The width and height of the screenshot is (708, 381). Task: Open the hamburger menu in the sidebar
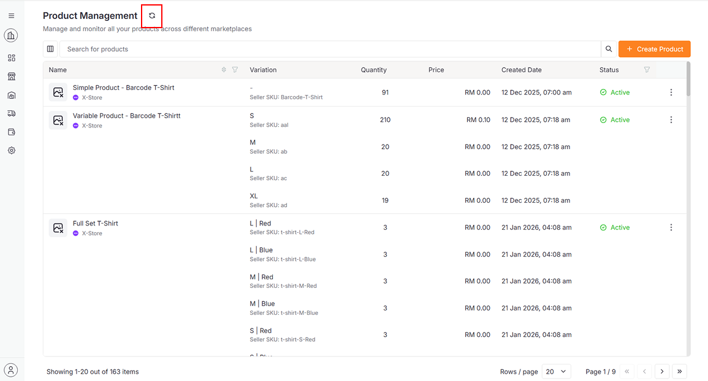coord(11,16)
